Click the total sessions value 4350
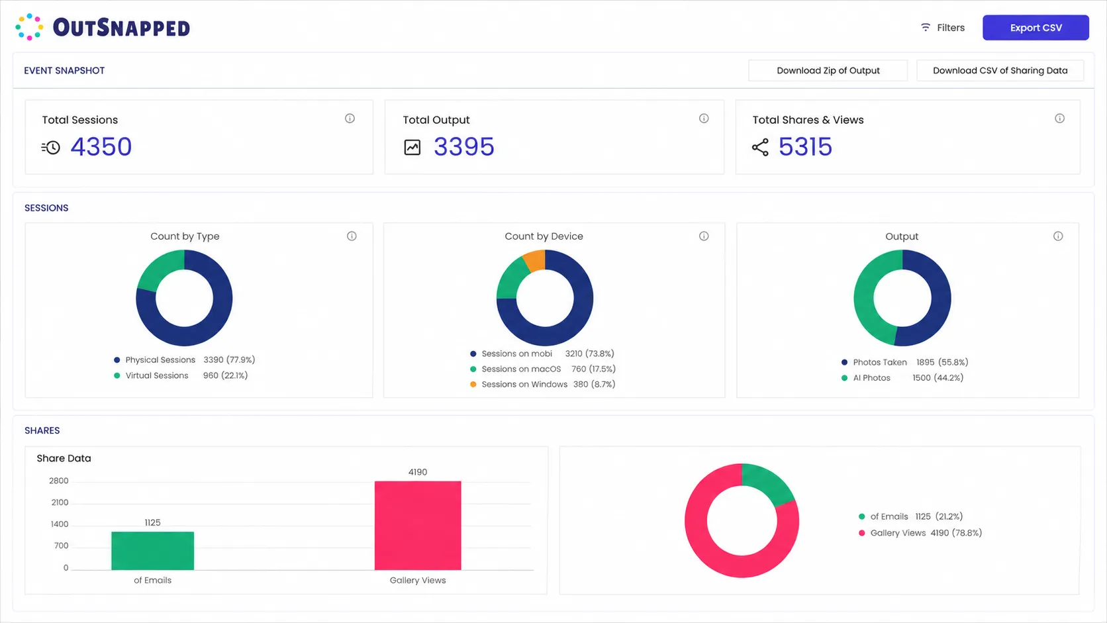Screen dimensions: 1107x623 101,147
